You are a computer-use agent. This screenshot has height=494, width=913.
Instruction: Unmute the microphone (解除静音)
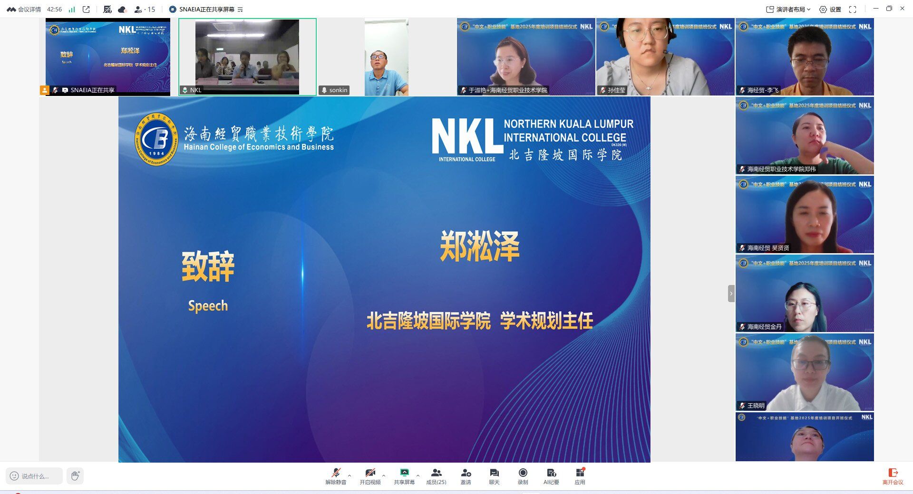pyautogui.click(x=336, y=475)
